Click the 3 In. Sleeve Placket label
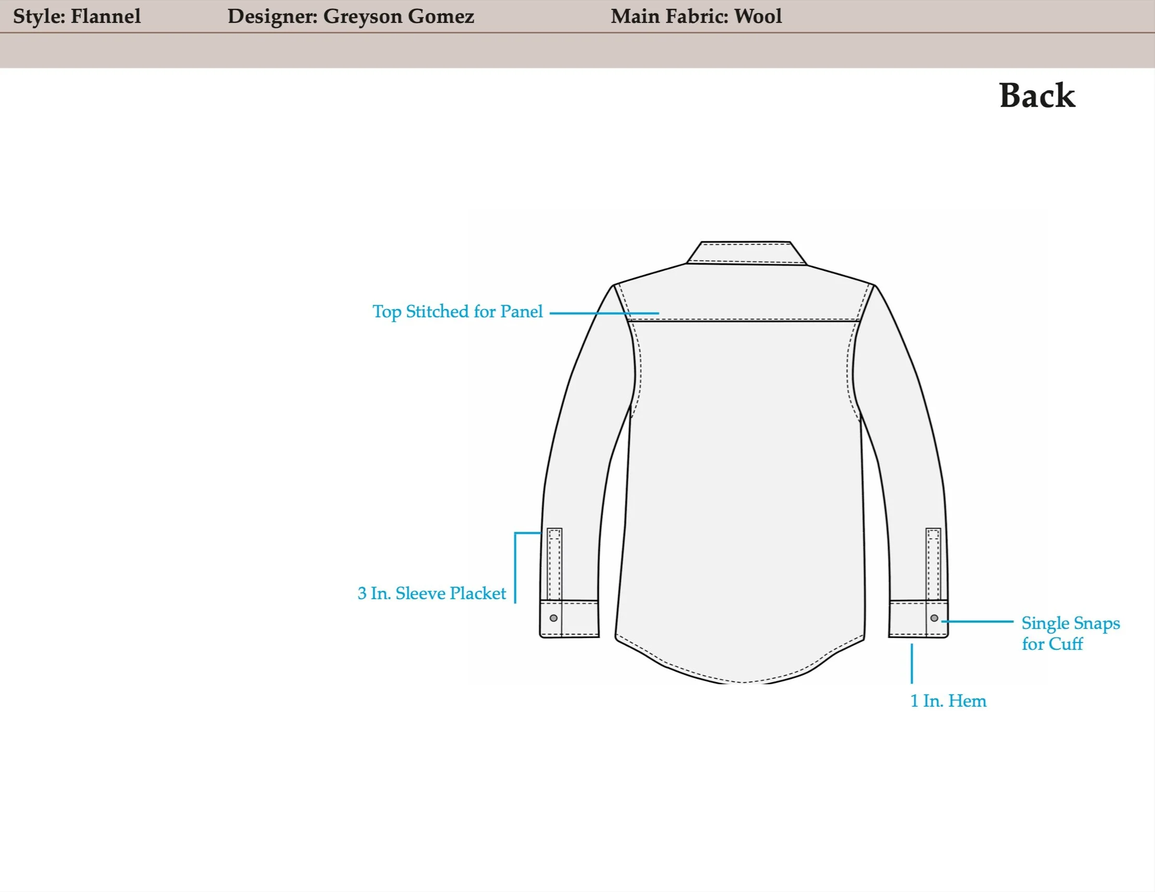This screenshot has height=892, width=1155. pyautogui.click(x=431, y=593)
